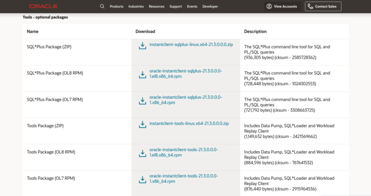Image resolution: width=371 pixels, height=196 pixels.
Task: Click download icon for instantclient-sqlplus zip
Action: point(143,46)
